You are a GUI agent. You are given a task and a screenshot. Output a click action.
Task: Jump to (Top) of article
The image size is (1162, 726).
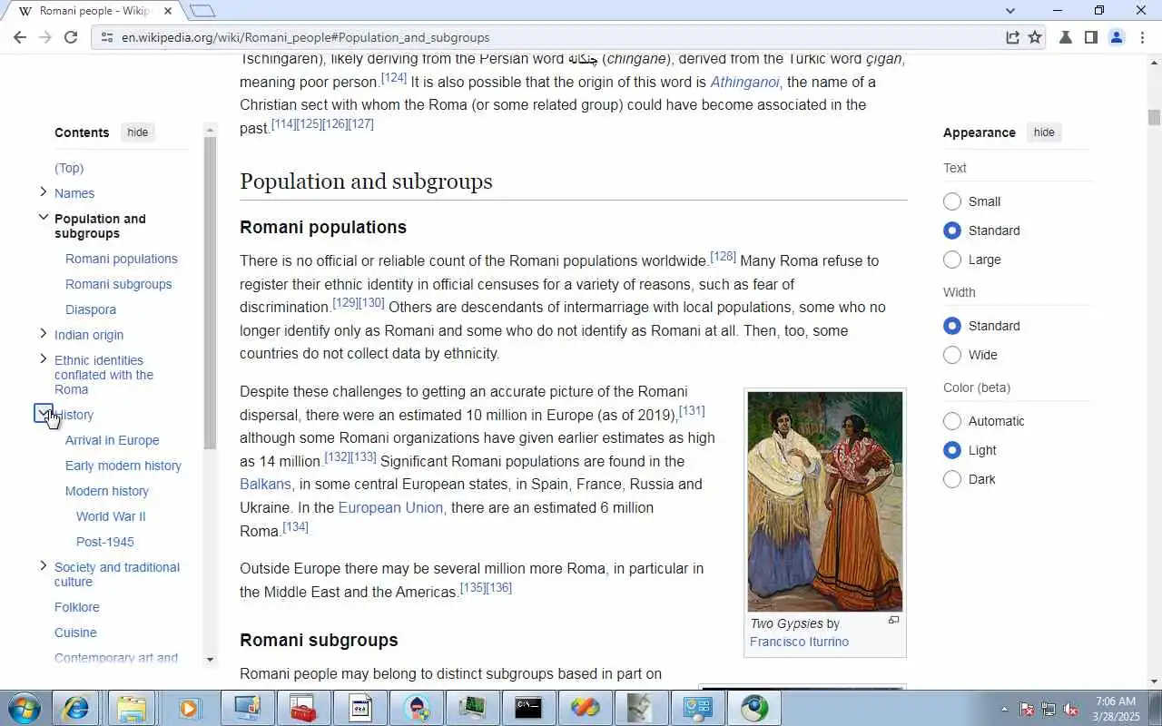click(x=69, y=168)
